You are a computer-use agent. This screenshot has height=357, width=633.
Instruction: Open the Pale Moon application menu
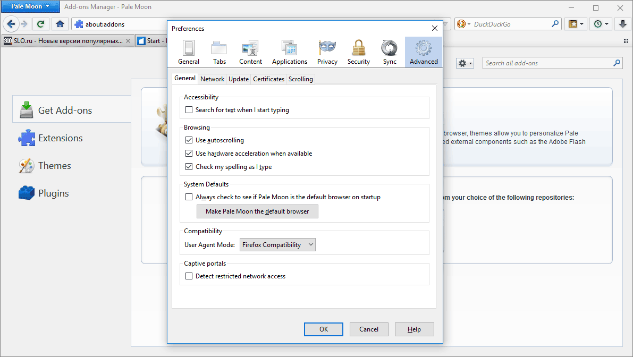[x=30, y=7]
